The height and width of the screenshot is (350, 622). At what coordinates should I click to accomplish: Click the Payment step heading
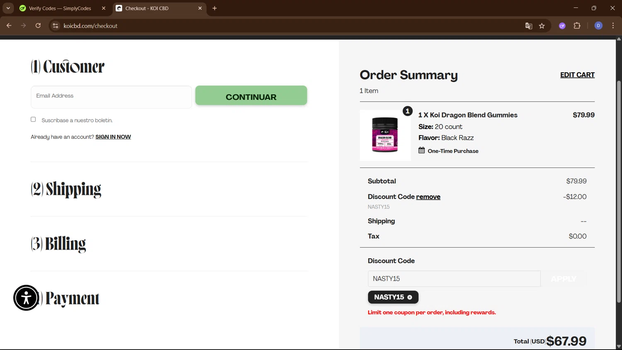72,298
